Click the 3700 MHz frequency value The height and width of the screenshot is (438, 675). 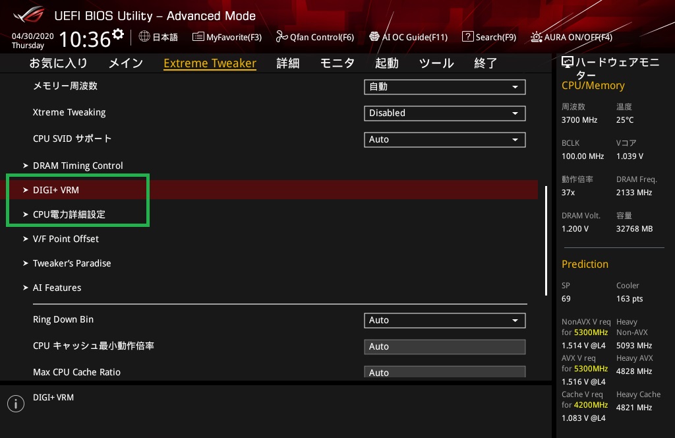[x=579, y=120]
